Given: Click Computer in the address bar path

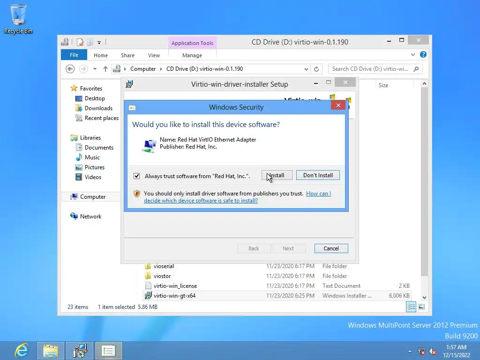Looking at the screenshot, I should coord(143,69).
